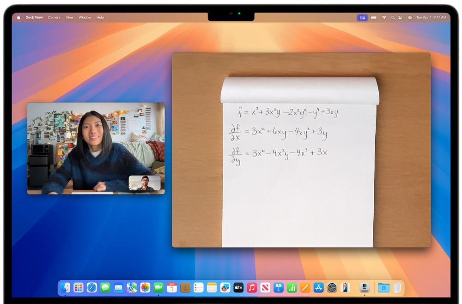This screenshot has width=462, height=304.
Task: Open Launchpad from the Dock
Action: pos(79,287)
